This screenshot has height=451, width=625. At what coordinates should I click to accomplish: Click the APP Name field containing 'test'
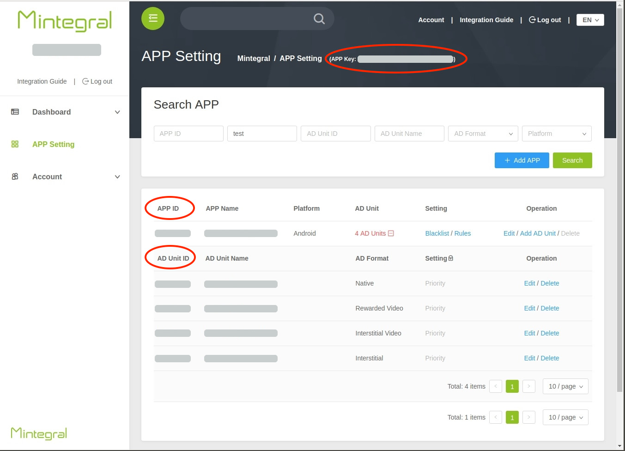[x=262, y=134]
